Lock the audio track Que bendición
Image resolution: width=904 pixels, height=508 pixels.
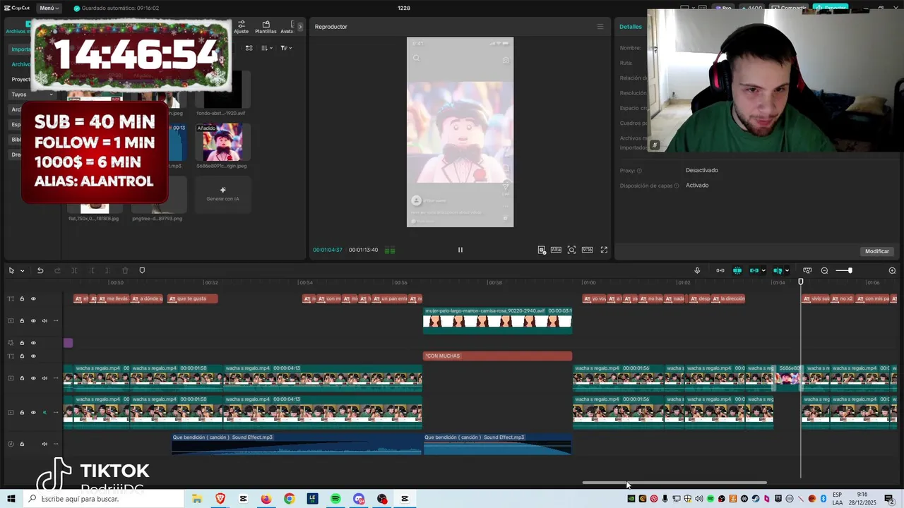pyautogui.click(x=22, y=444)
